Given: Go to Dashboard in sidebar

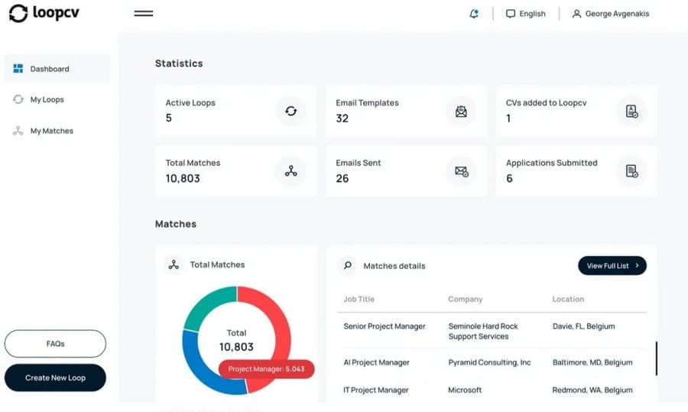Looking at the screenshot, I should click(57, 69).
